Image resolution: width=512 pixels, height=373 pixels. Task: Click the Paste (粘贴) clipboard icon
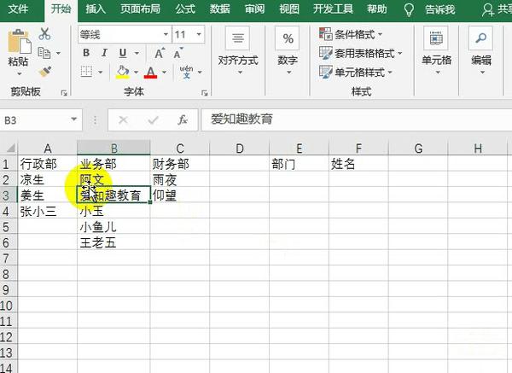click(x=18, y=42)
